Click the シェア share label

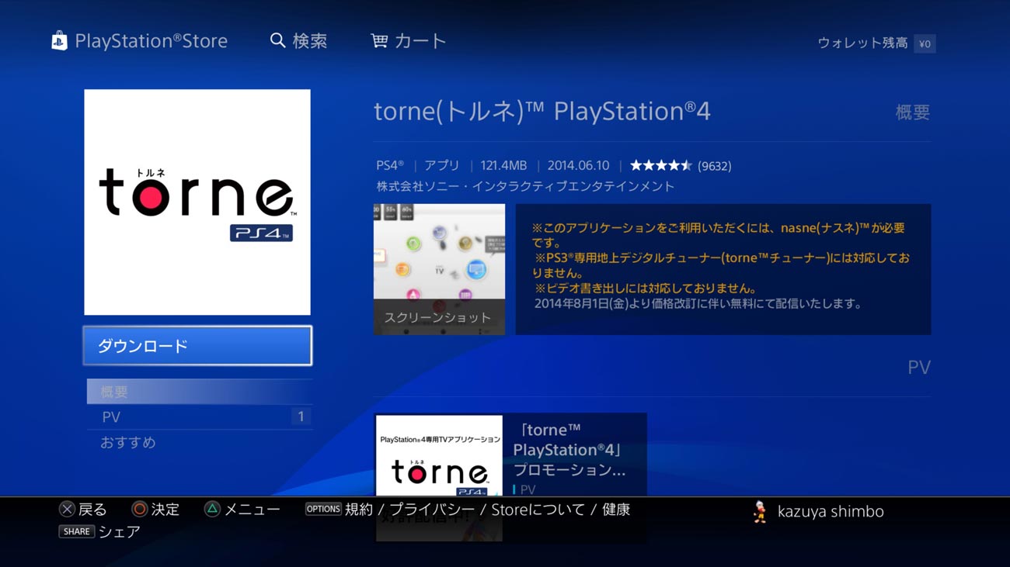pyautogui.click(x=119, y=531)
